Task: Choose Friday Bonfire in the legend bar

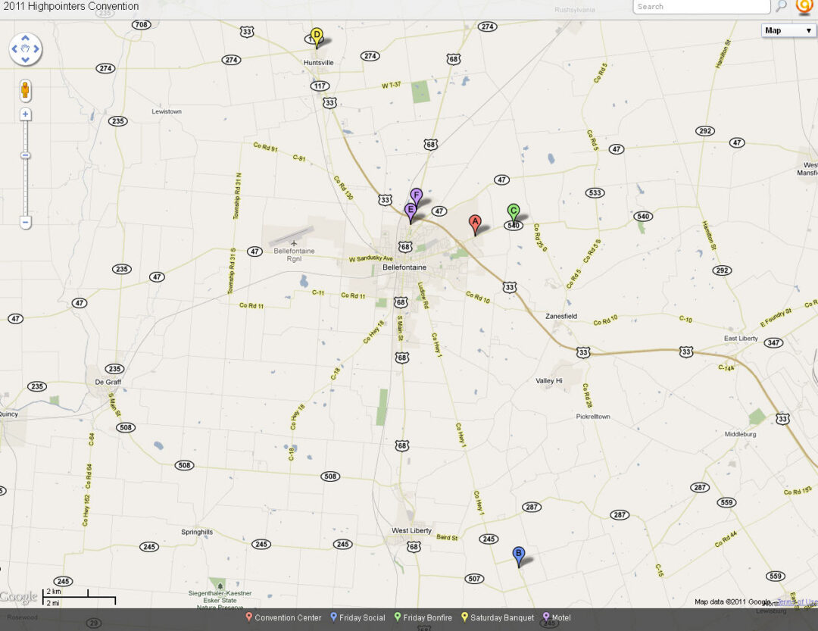Action: [x=426, y=618]
